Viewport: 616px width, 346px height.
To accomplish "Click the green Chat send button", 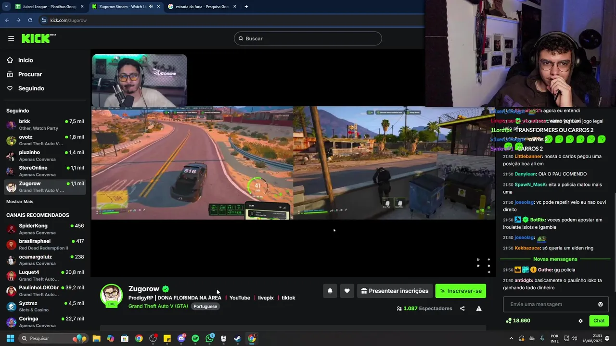I will pos(599,321).
